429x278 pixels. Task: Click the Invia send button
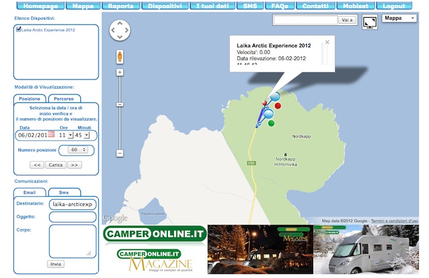click(55, 264)
